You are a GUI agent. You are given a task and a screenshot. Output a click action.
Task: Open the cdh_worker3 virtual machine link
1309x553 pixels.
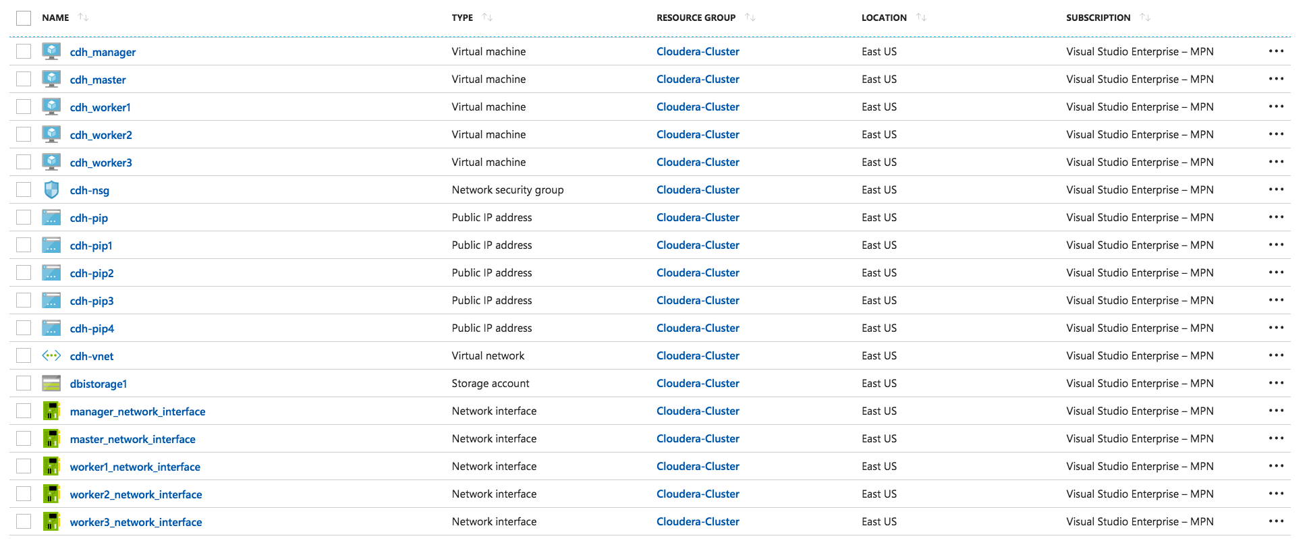point(101,163)
